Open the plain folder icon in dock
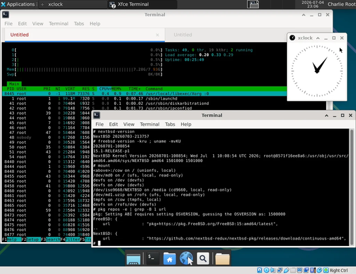 [222, 258]
